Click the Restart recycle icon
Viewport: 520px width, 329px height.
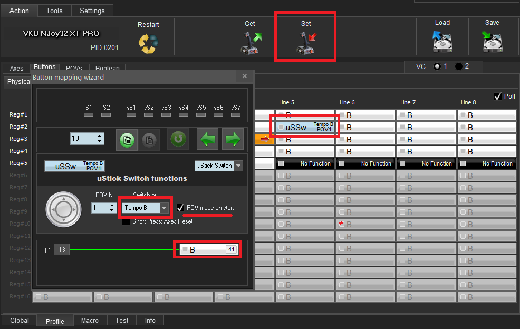[x=148, y=43]
